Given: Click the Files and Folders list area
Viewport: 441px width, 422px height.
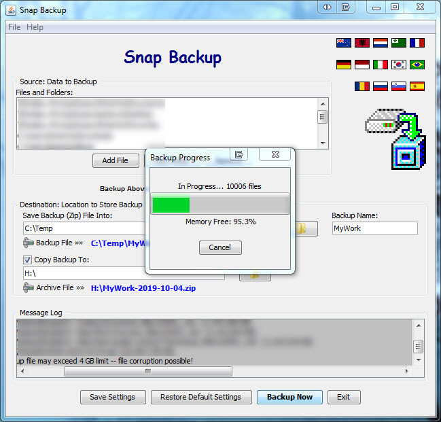Looking at the screenshot, I should tap(167, 124).
